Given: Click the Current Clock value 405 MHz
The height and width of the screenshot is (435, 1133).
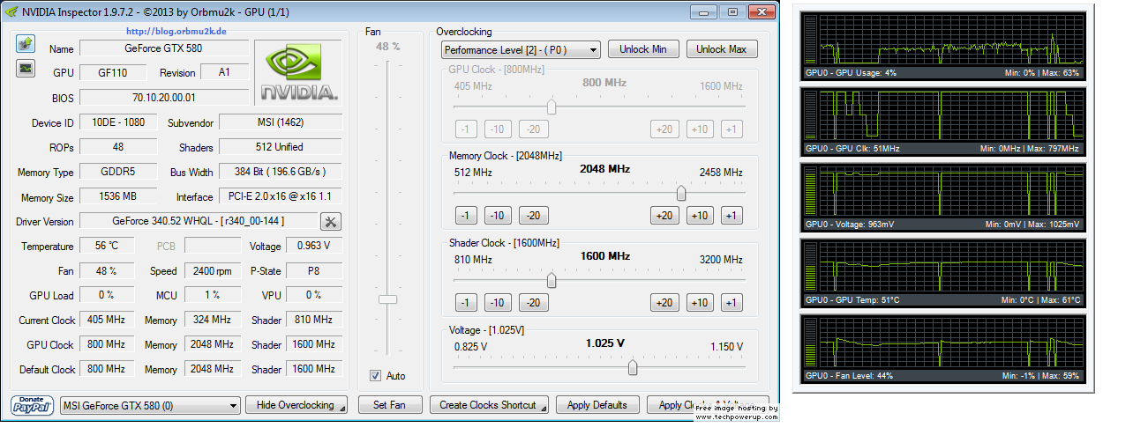Looking at the screenshot, I should [x=107, y=320].
